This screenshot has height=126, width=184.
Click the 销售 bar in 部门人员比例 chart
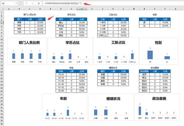click(14, 56)
